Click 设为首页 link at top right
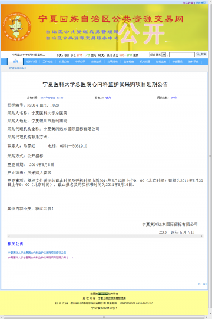212x319 pixels. (x=200, y=2)
